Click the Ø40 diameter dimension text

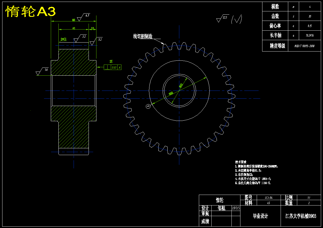point(181,85)
